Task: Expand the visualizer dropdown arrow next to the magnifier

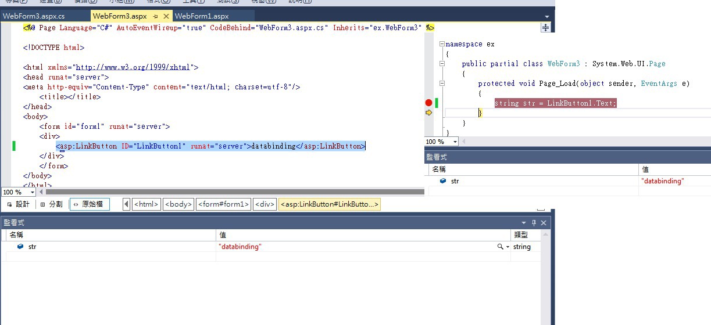Action: 508,247
